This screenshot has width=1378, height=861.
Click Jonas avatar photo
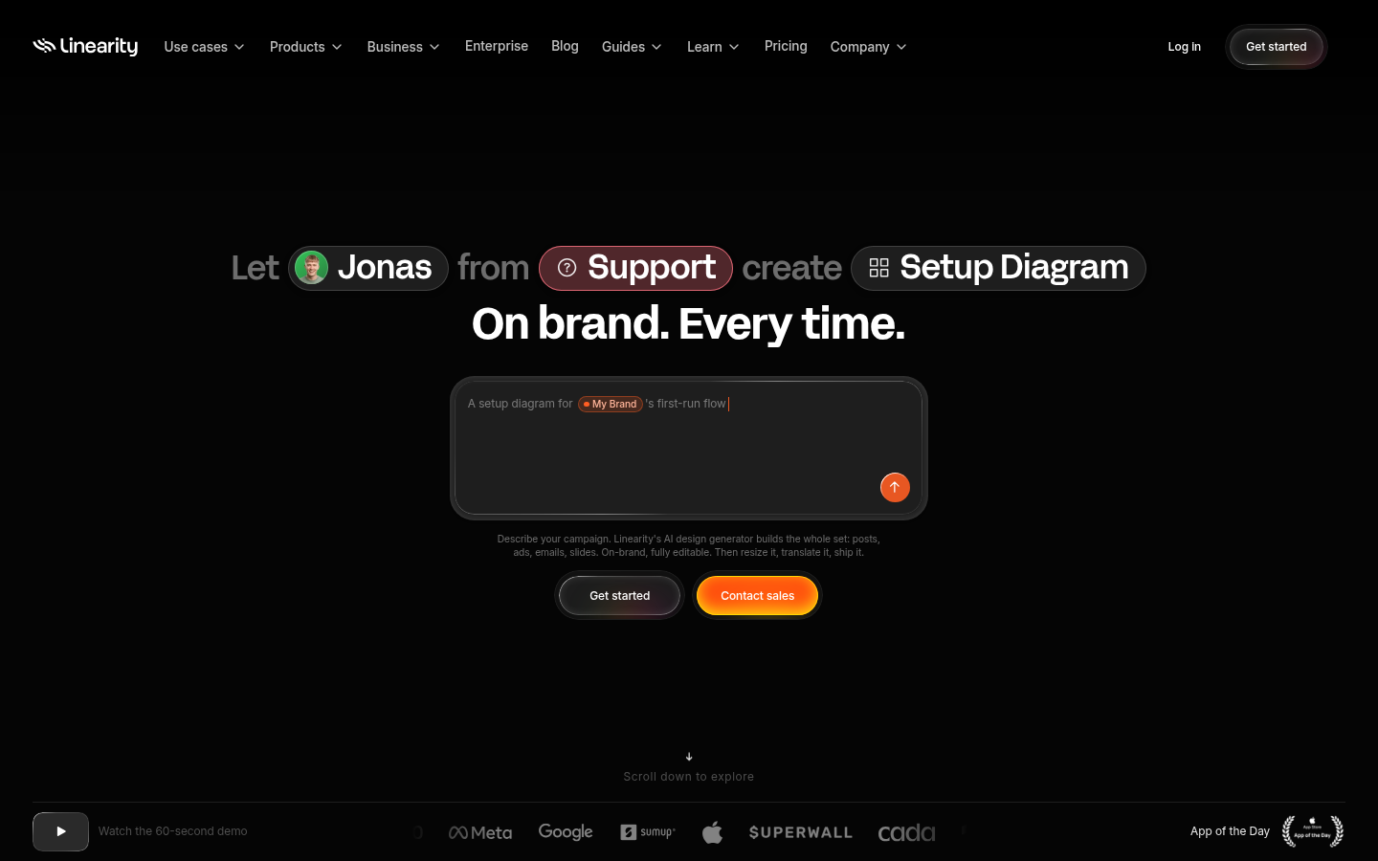pos(312,268)
